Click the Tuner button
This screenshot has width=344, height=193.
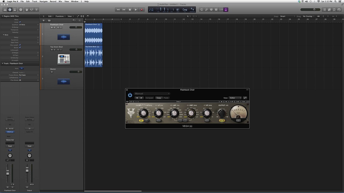[x=206, y=10]
